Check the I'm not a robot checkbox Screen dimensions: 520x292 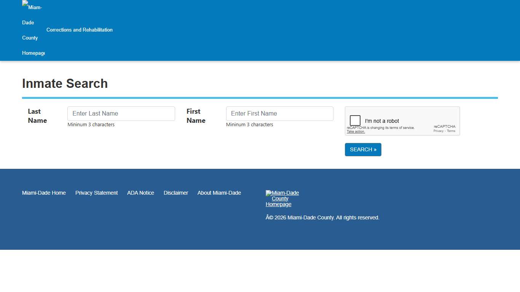coord(355,120)
